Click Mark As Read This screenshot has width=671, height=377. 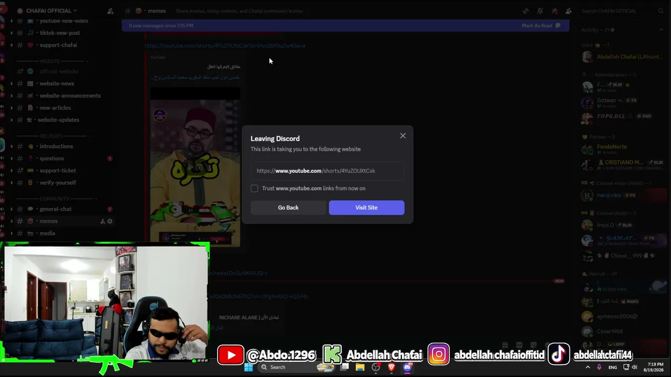point(541,26)
